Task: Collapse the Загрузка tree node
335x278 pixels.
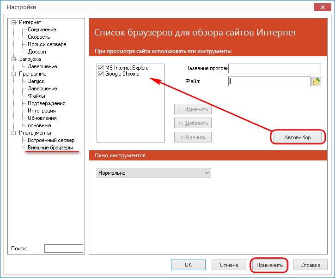Action: [14, 59]
